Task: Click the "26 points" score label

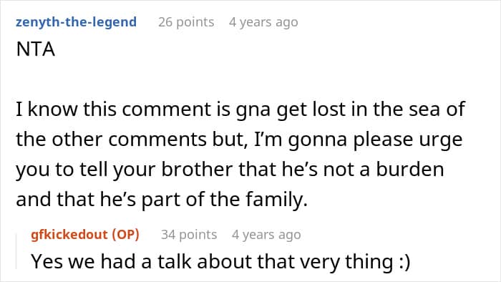Action: click(186, 22)
